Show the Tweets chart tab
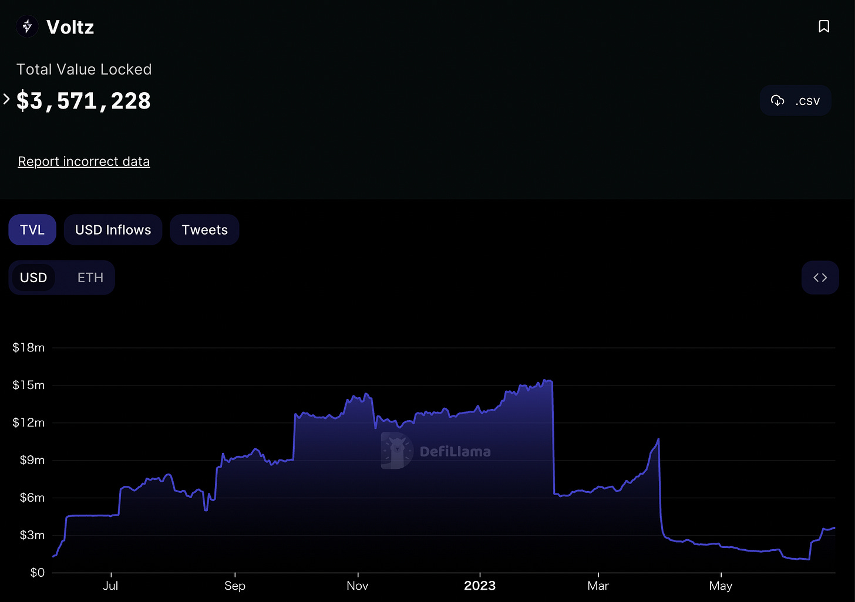Image resolution: width=855 pixels, height=602 pixels. [204, 229]
